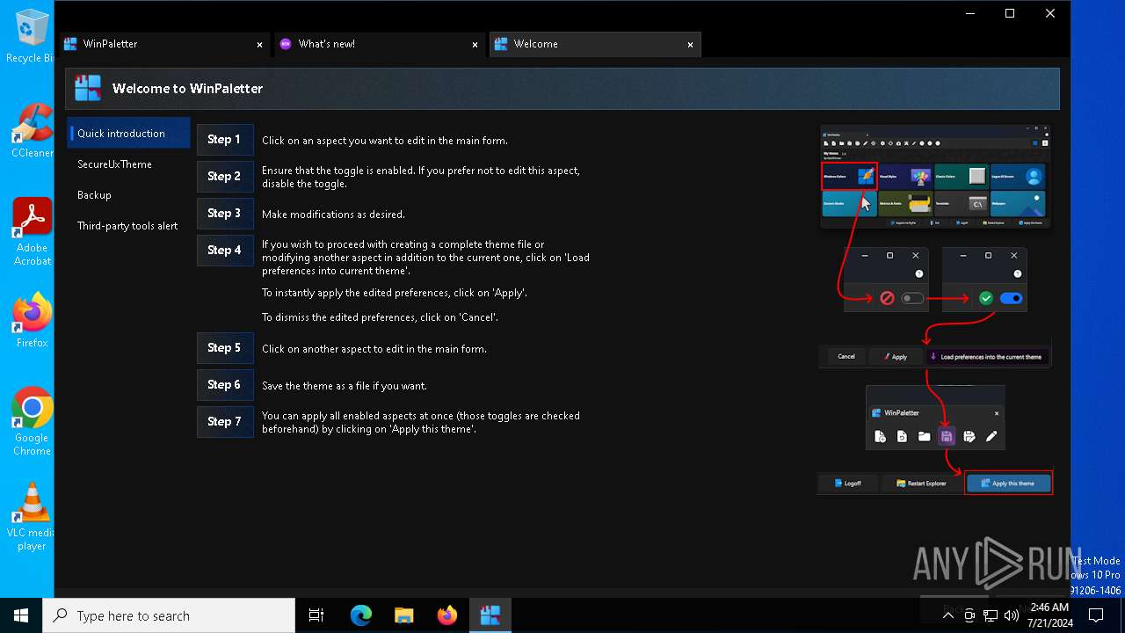Open the CCleaner desktop shortcut
The image size is (1125, 633).
click(32, 130)
